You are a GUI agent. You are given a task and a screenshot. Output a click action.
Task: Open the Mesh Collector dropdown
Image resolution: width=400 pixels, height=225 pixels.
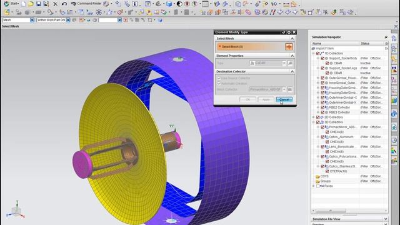pos(284,89)
